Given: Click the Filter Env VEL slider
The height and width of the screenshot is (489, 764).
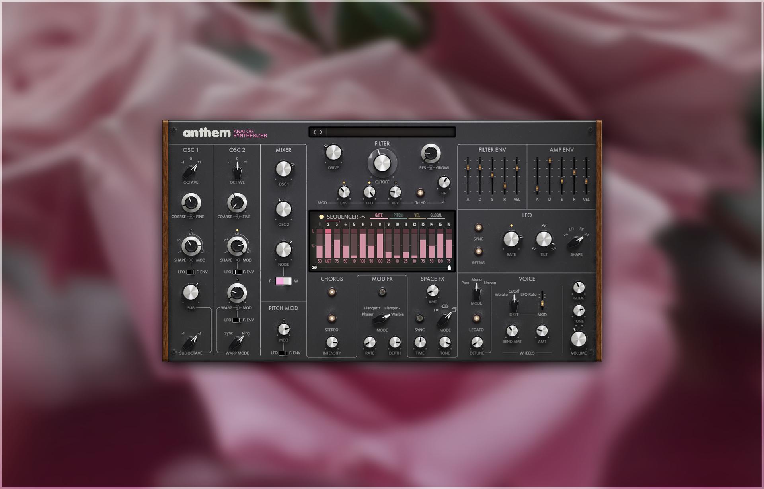Looking at the screenshot, I should pyautogui.click(x=517, y=176).
